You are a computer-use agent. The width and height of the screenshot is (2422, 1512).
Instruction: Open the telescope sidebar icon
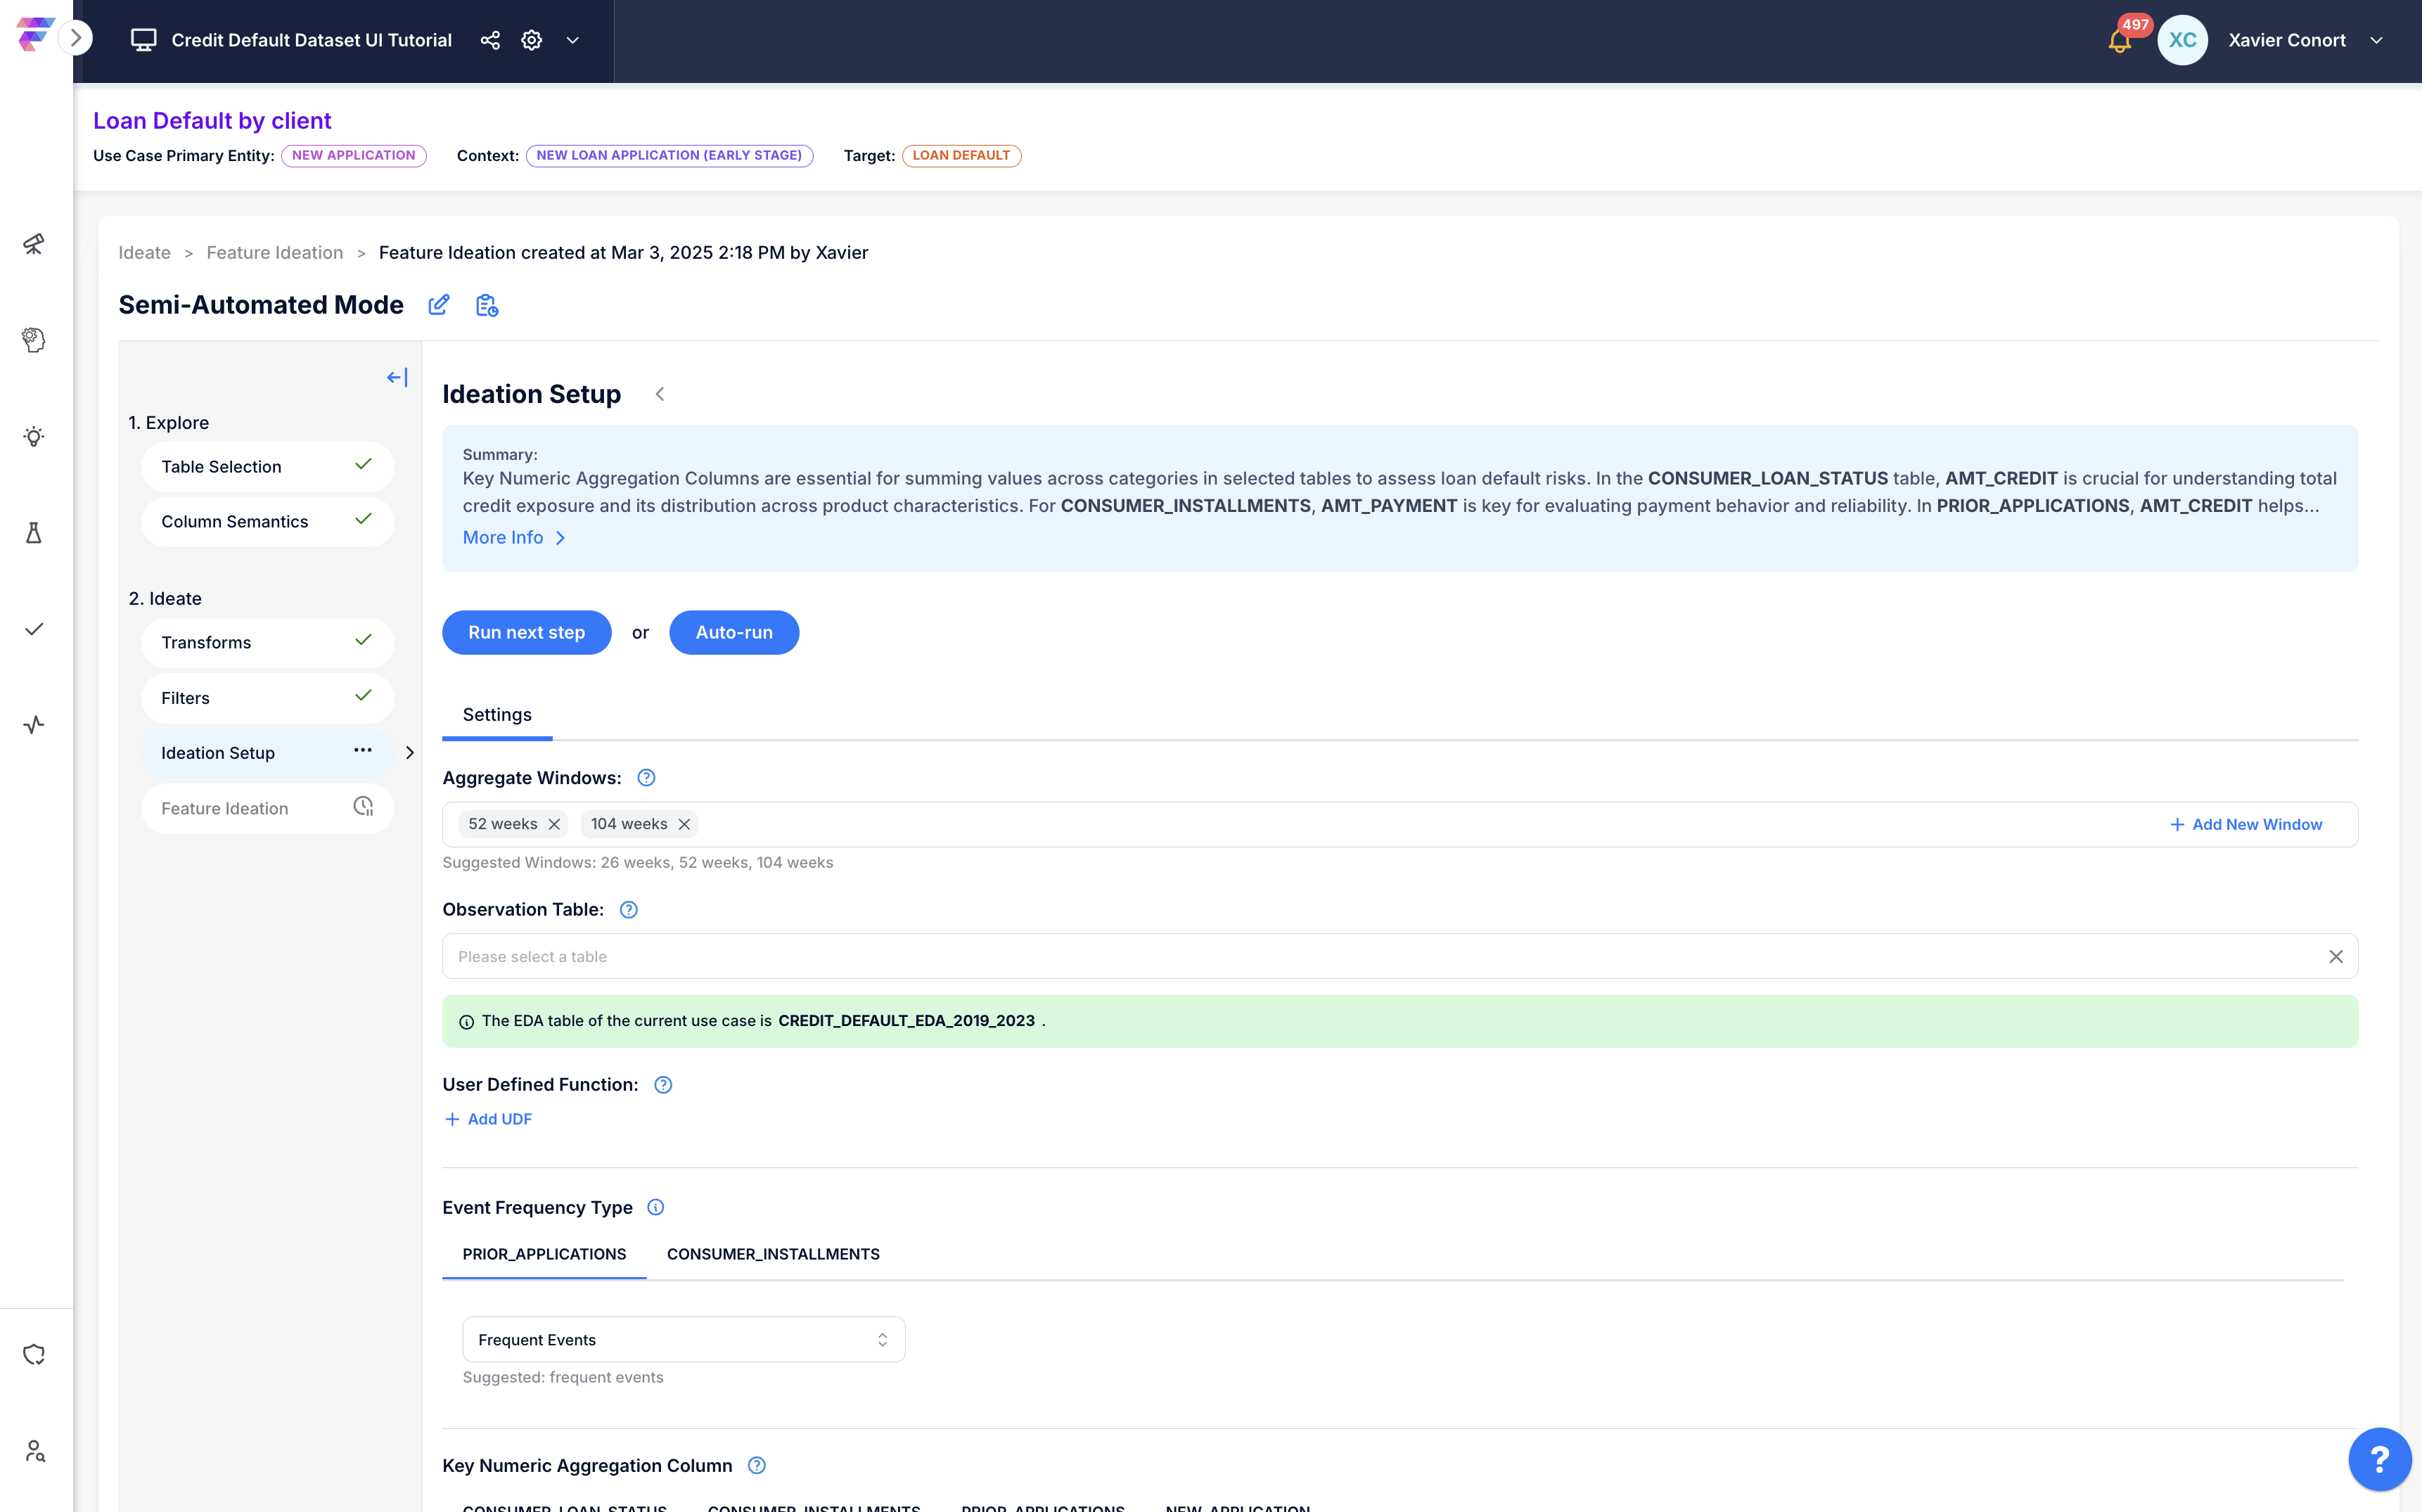[x=34, y=244]
